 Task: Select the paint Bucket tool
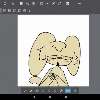[x=27, y=4]
